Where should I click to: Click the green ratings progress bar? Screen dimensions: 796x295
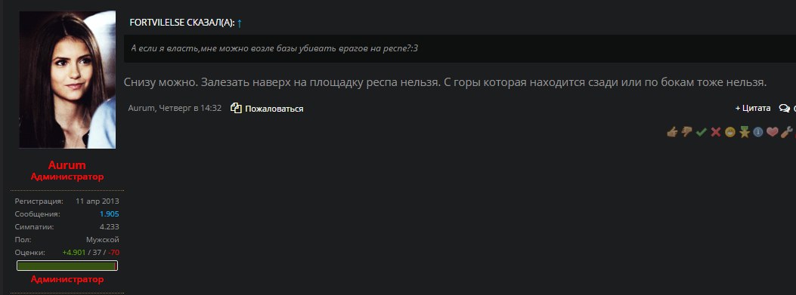coord(67,266)
